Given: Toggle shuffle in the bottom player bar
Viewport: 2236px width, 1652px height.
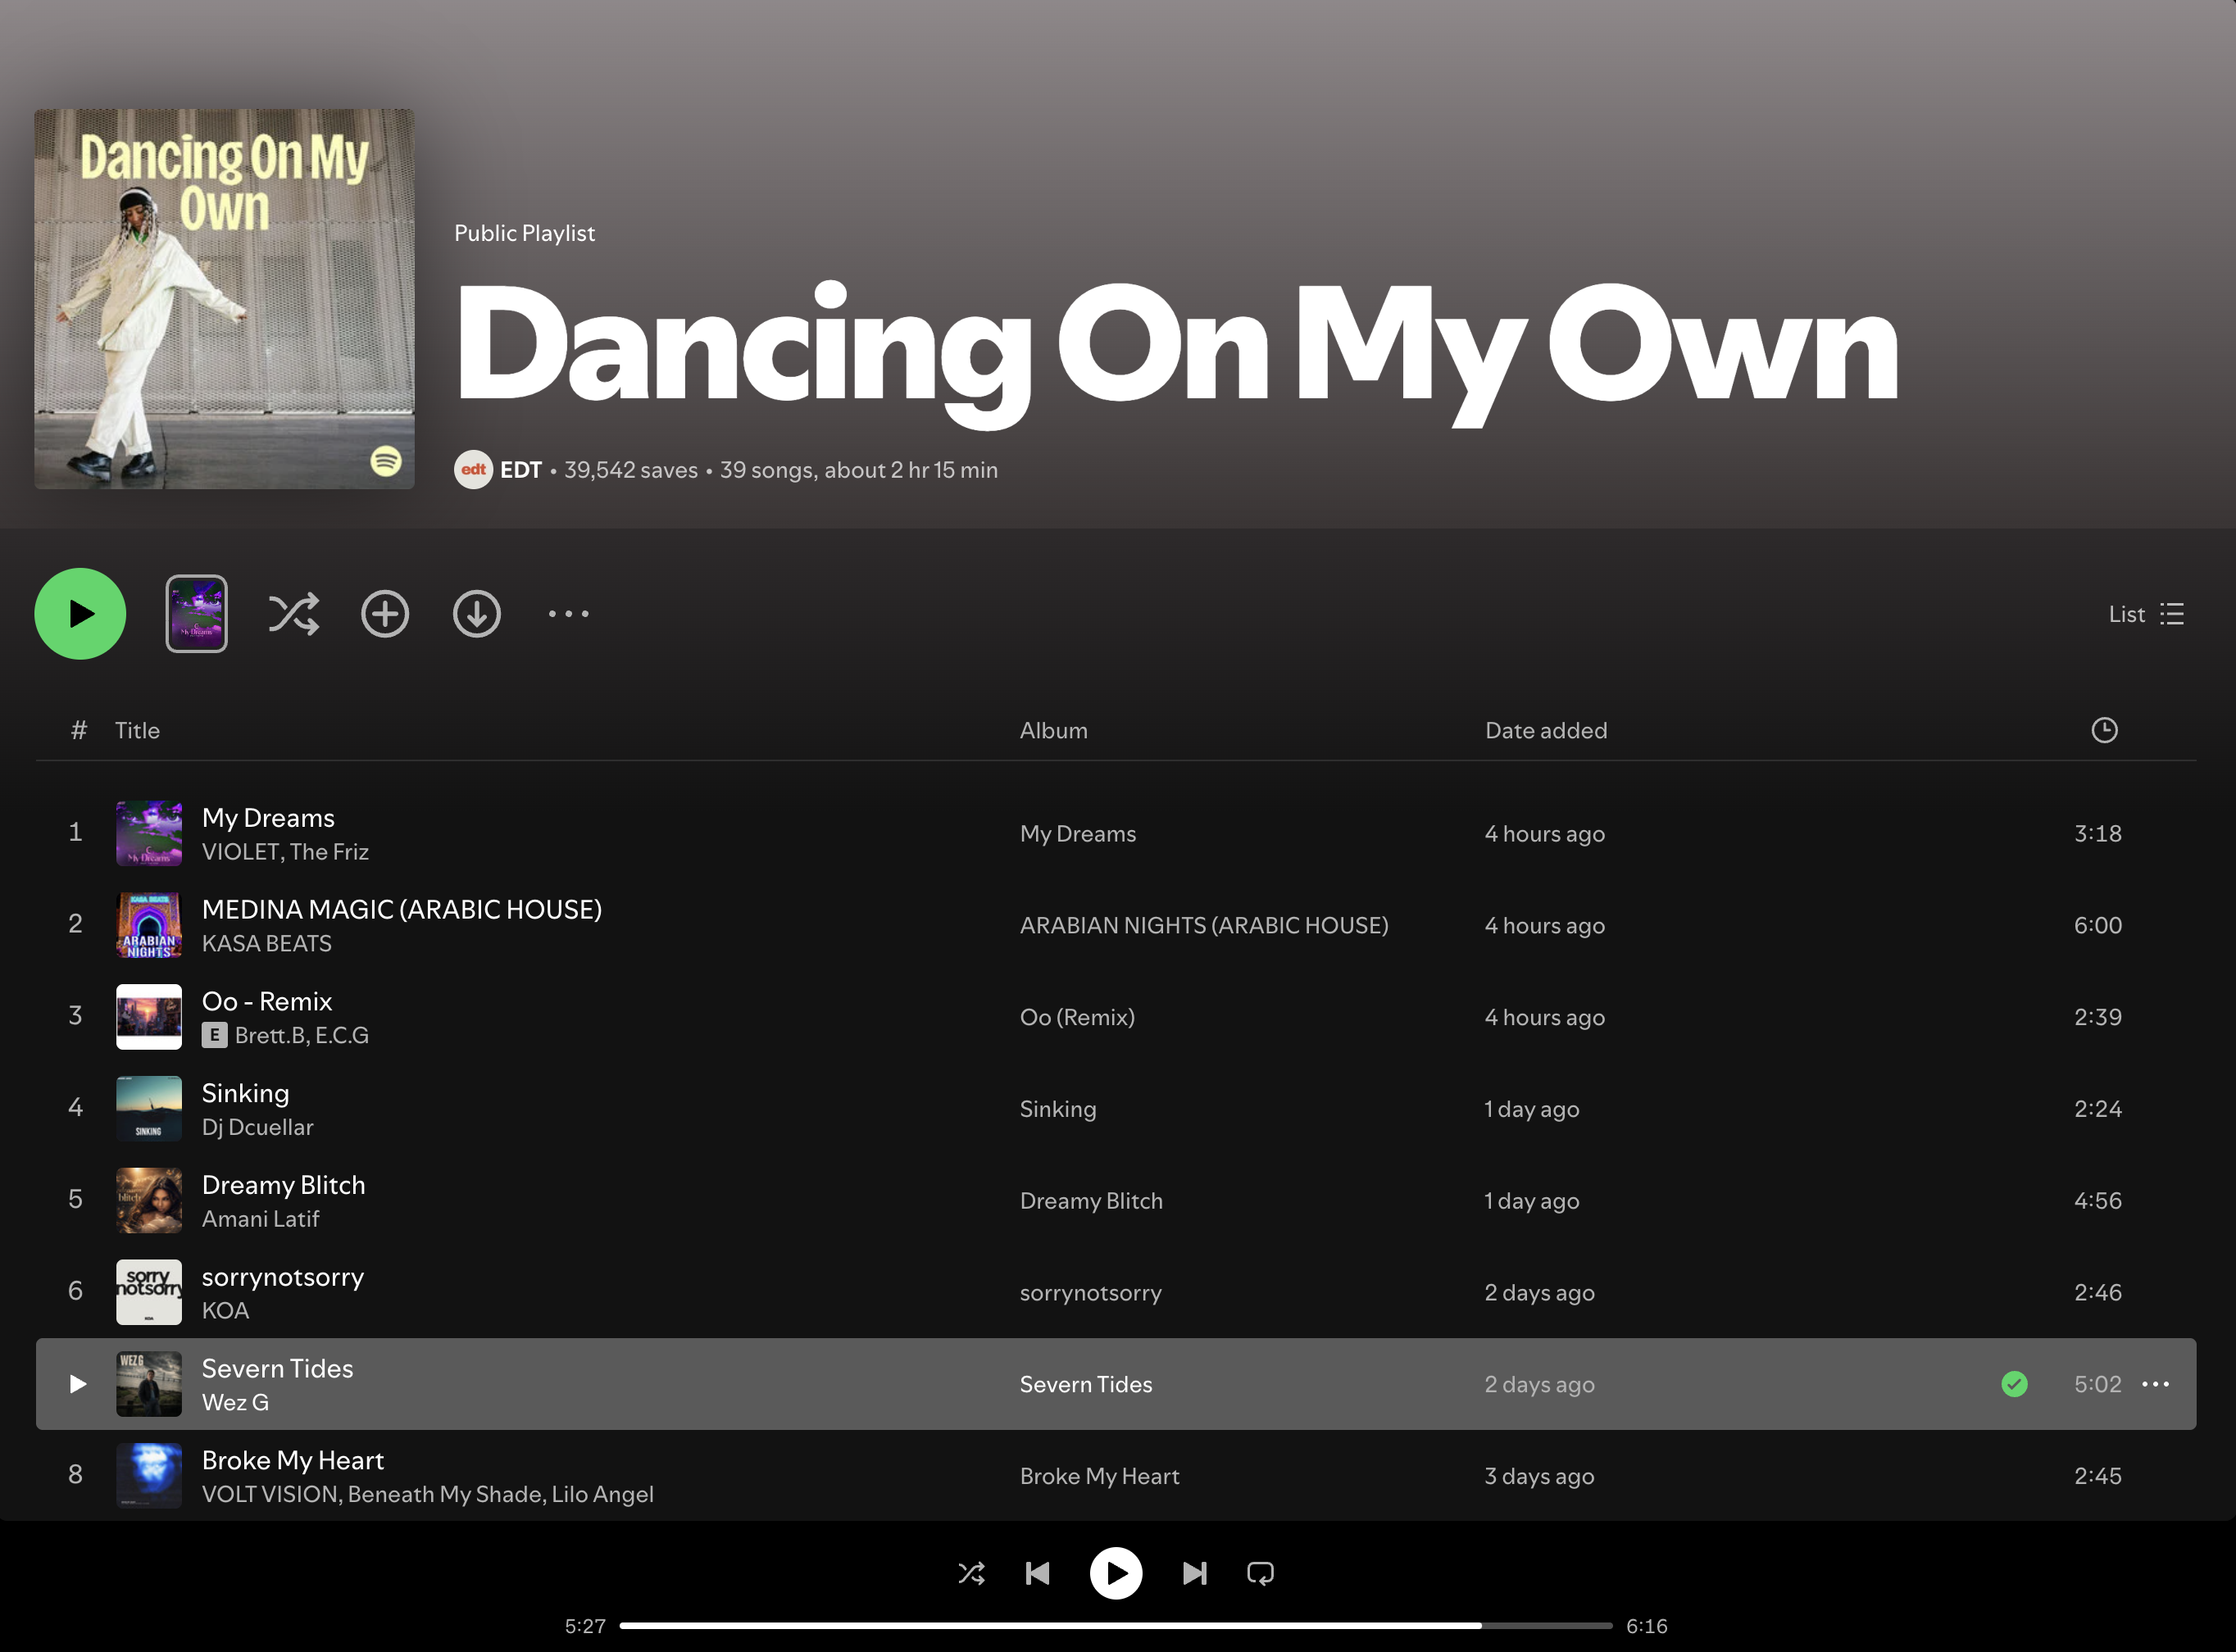Looking at the screenshot, I should click(x=971, y=1573).
